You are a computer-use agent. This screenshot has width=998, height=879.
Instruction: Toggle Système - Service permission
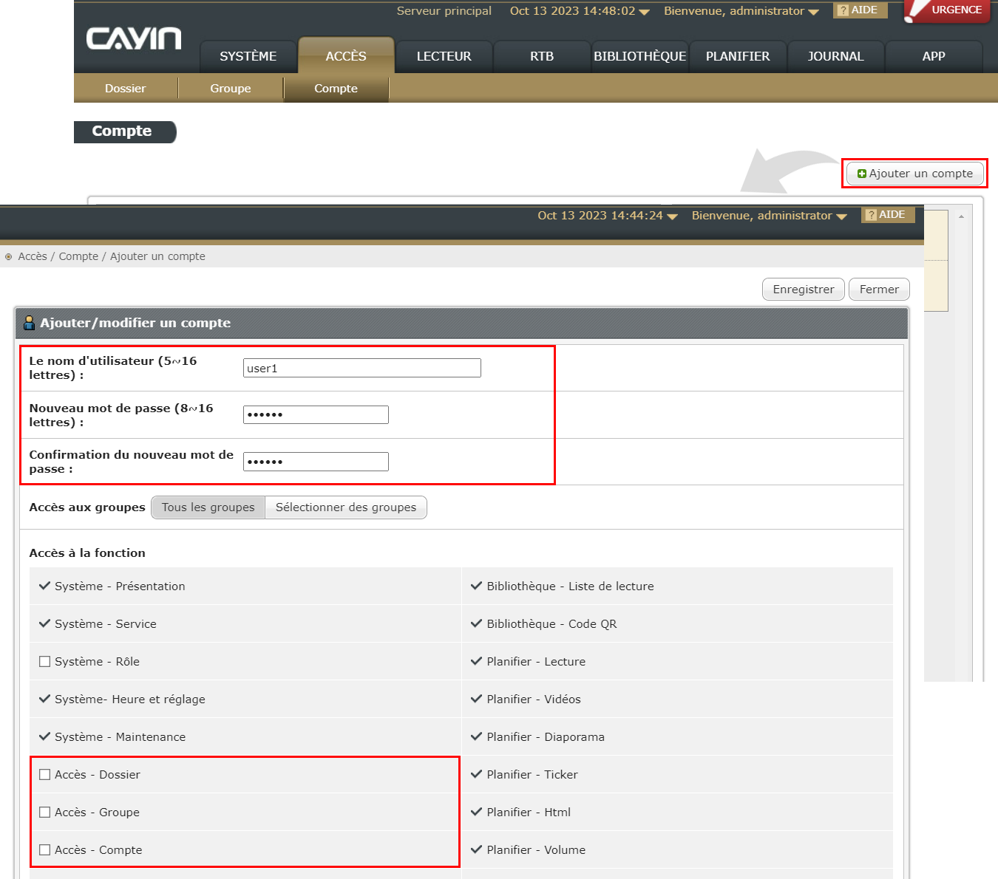(x=45, y=623)
